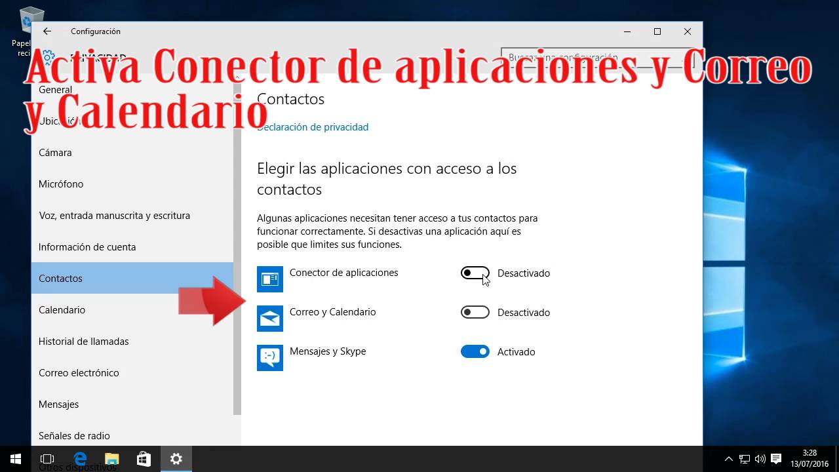Disable the Mensajes y Skype toggle
The height and width of the screenshot is (472, 839).
point(475,351)
